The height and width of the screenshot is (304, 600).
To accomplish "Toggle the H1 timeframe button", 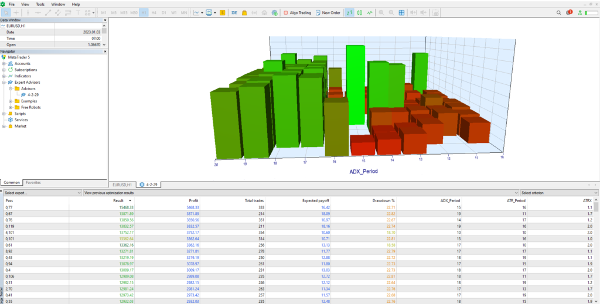I will (x=144, y=12).
